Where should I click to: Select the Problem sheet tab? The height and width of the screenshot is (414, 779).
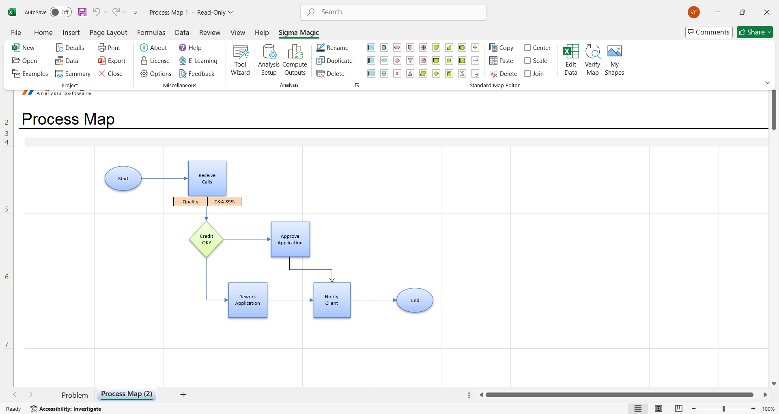[x=75, y=395]
